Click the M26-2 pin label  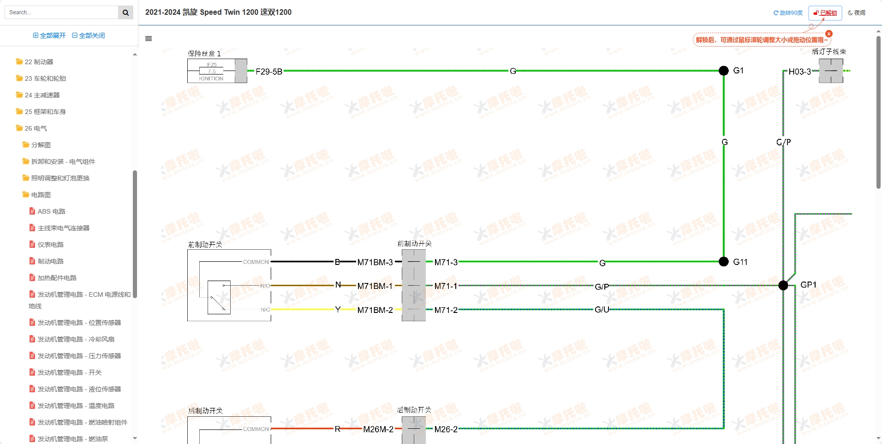(x=446, y=429)
